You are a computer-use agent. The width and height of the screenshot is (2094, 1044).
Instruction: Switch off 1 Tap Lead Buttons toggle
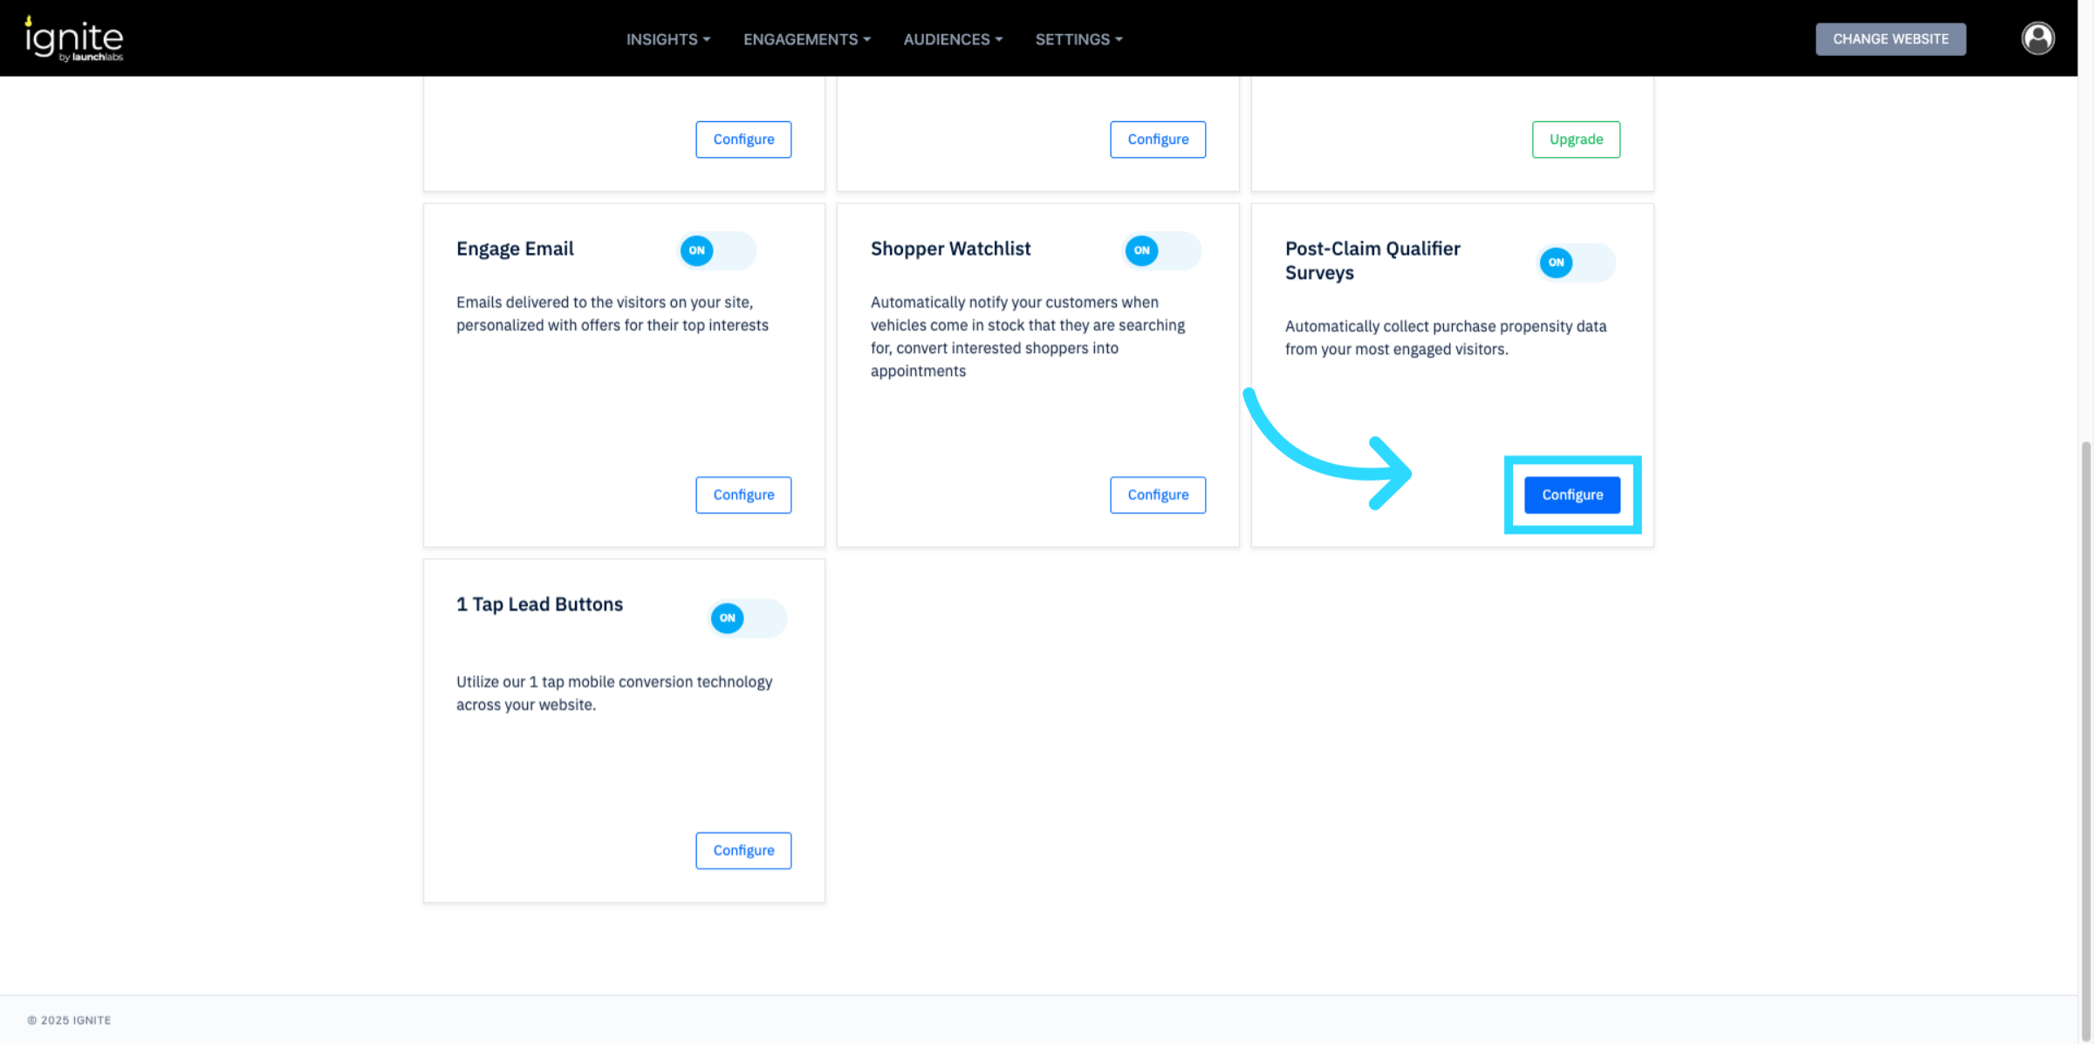(x=747, y=618)
